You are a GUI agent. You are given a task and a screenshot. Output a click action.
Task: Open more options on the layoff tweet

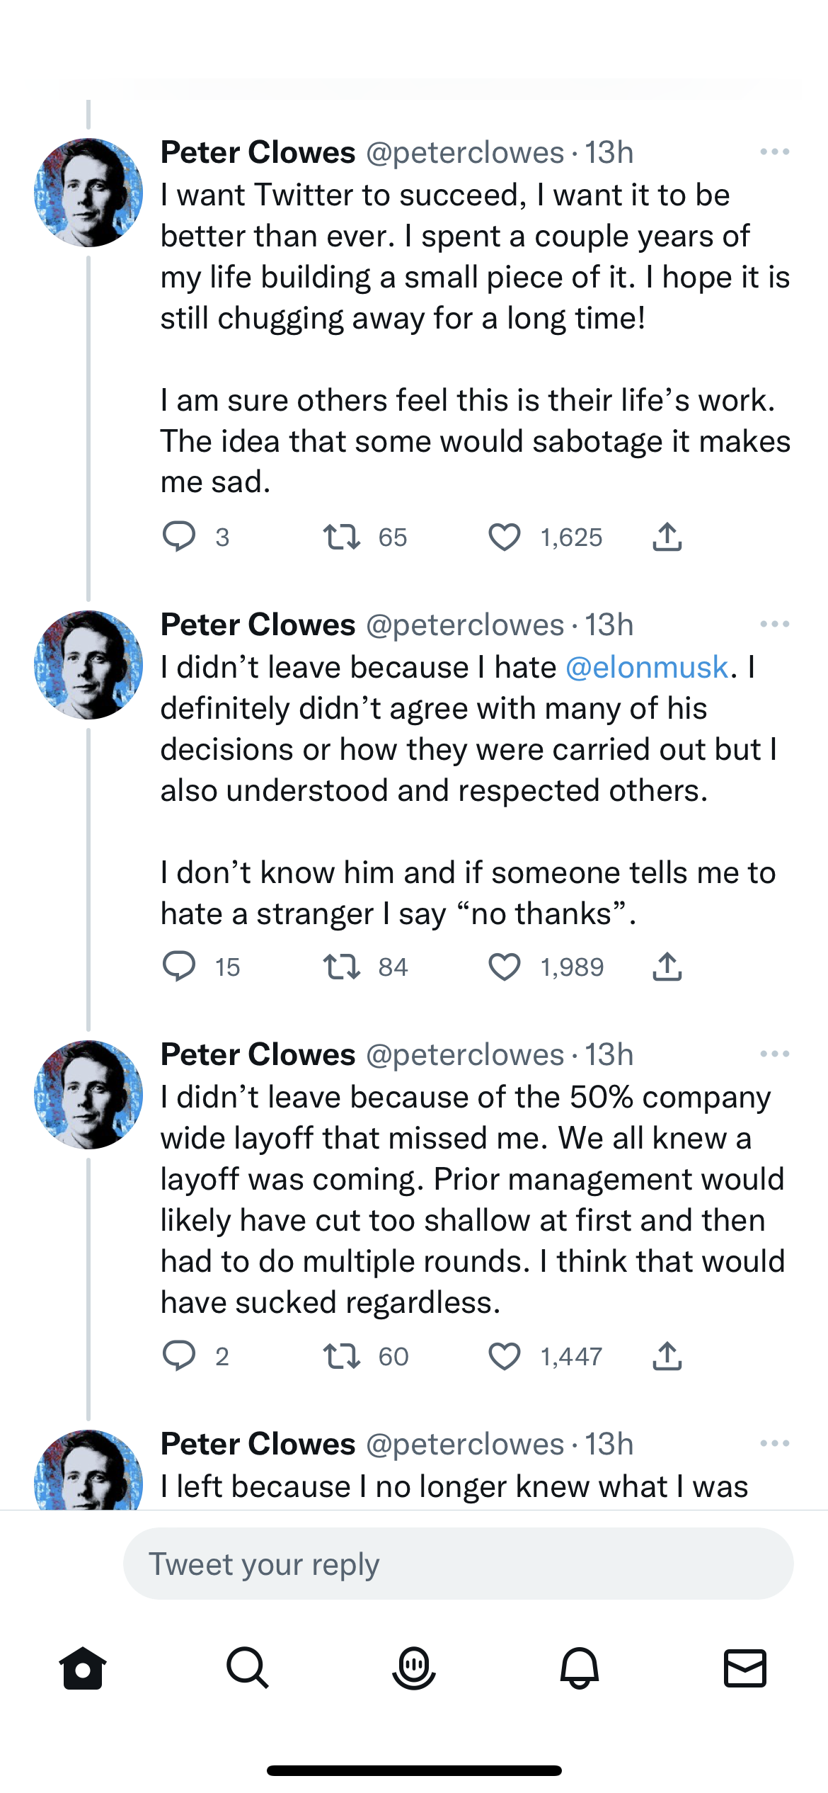click(774, 1054)
